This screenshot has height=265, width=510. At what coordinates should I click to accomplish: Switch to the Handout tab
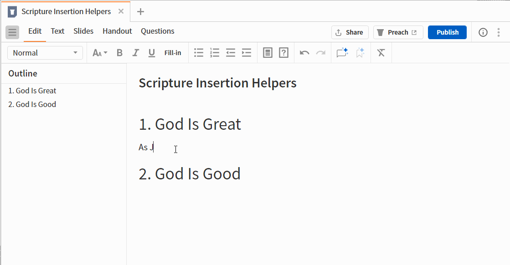click(x=117, y=31)
